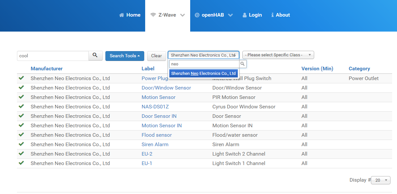Click the magnifier icon in manufacturer filter box
Screen dimensions: 397x194
[x=242, y=64]
